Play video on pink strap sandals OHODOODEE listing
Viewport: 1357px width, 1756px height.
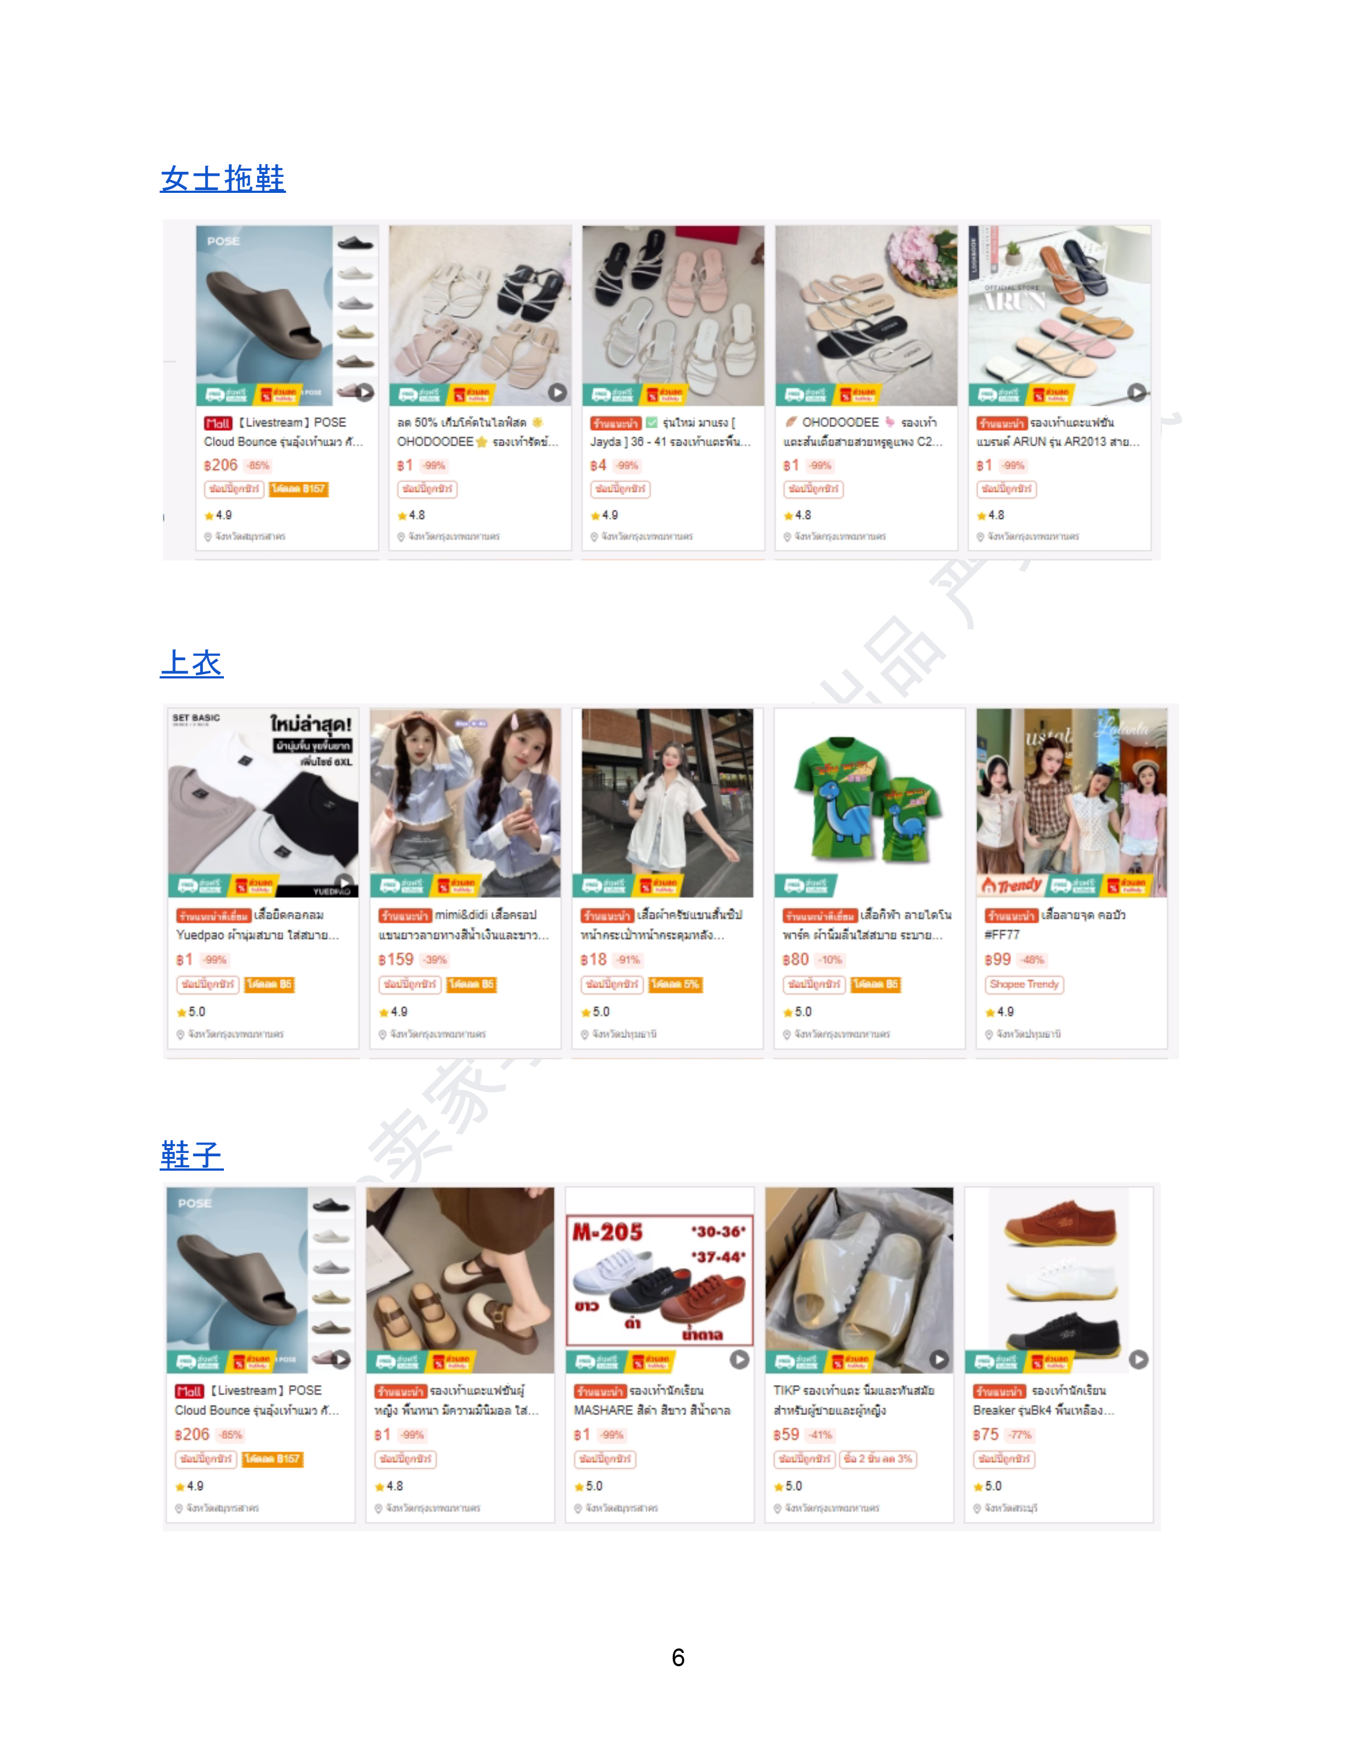[557, 392]
